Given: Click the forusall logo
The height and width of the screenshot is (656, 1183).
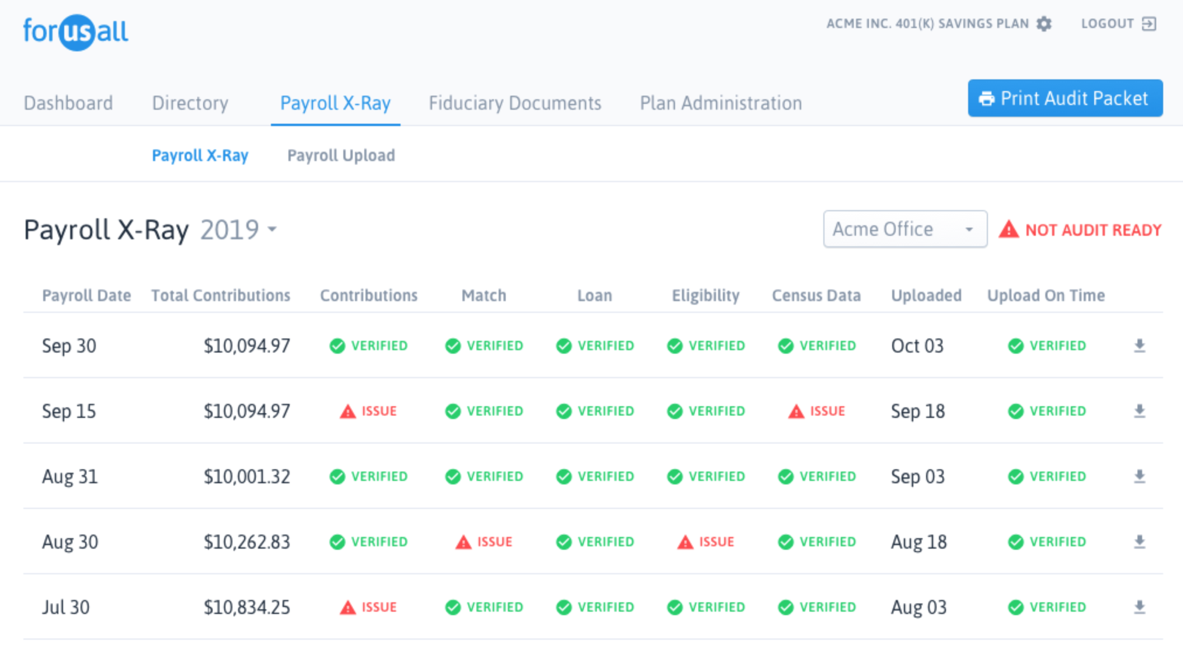Looking at the screenshot, I should (75, 32).
